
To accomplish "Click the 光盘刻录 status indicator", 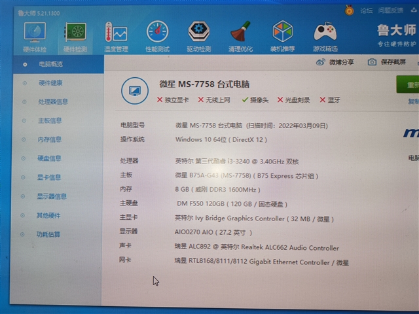I will [293, 100].
